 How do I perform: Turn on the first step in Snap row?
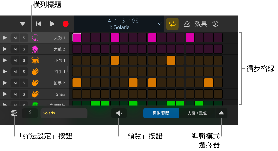point(77,94)
